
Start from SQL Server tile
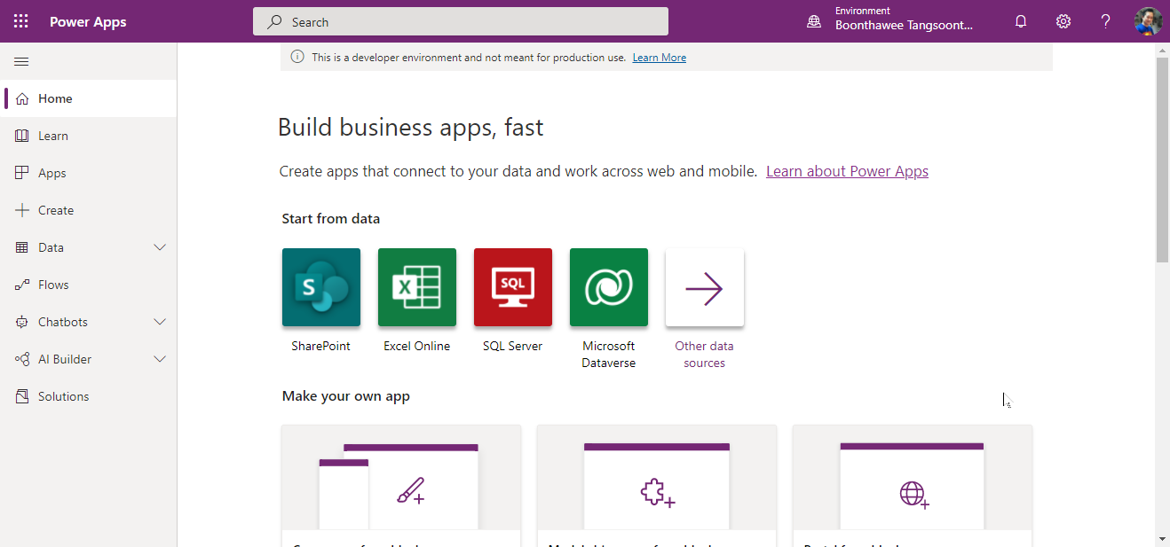513,287
